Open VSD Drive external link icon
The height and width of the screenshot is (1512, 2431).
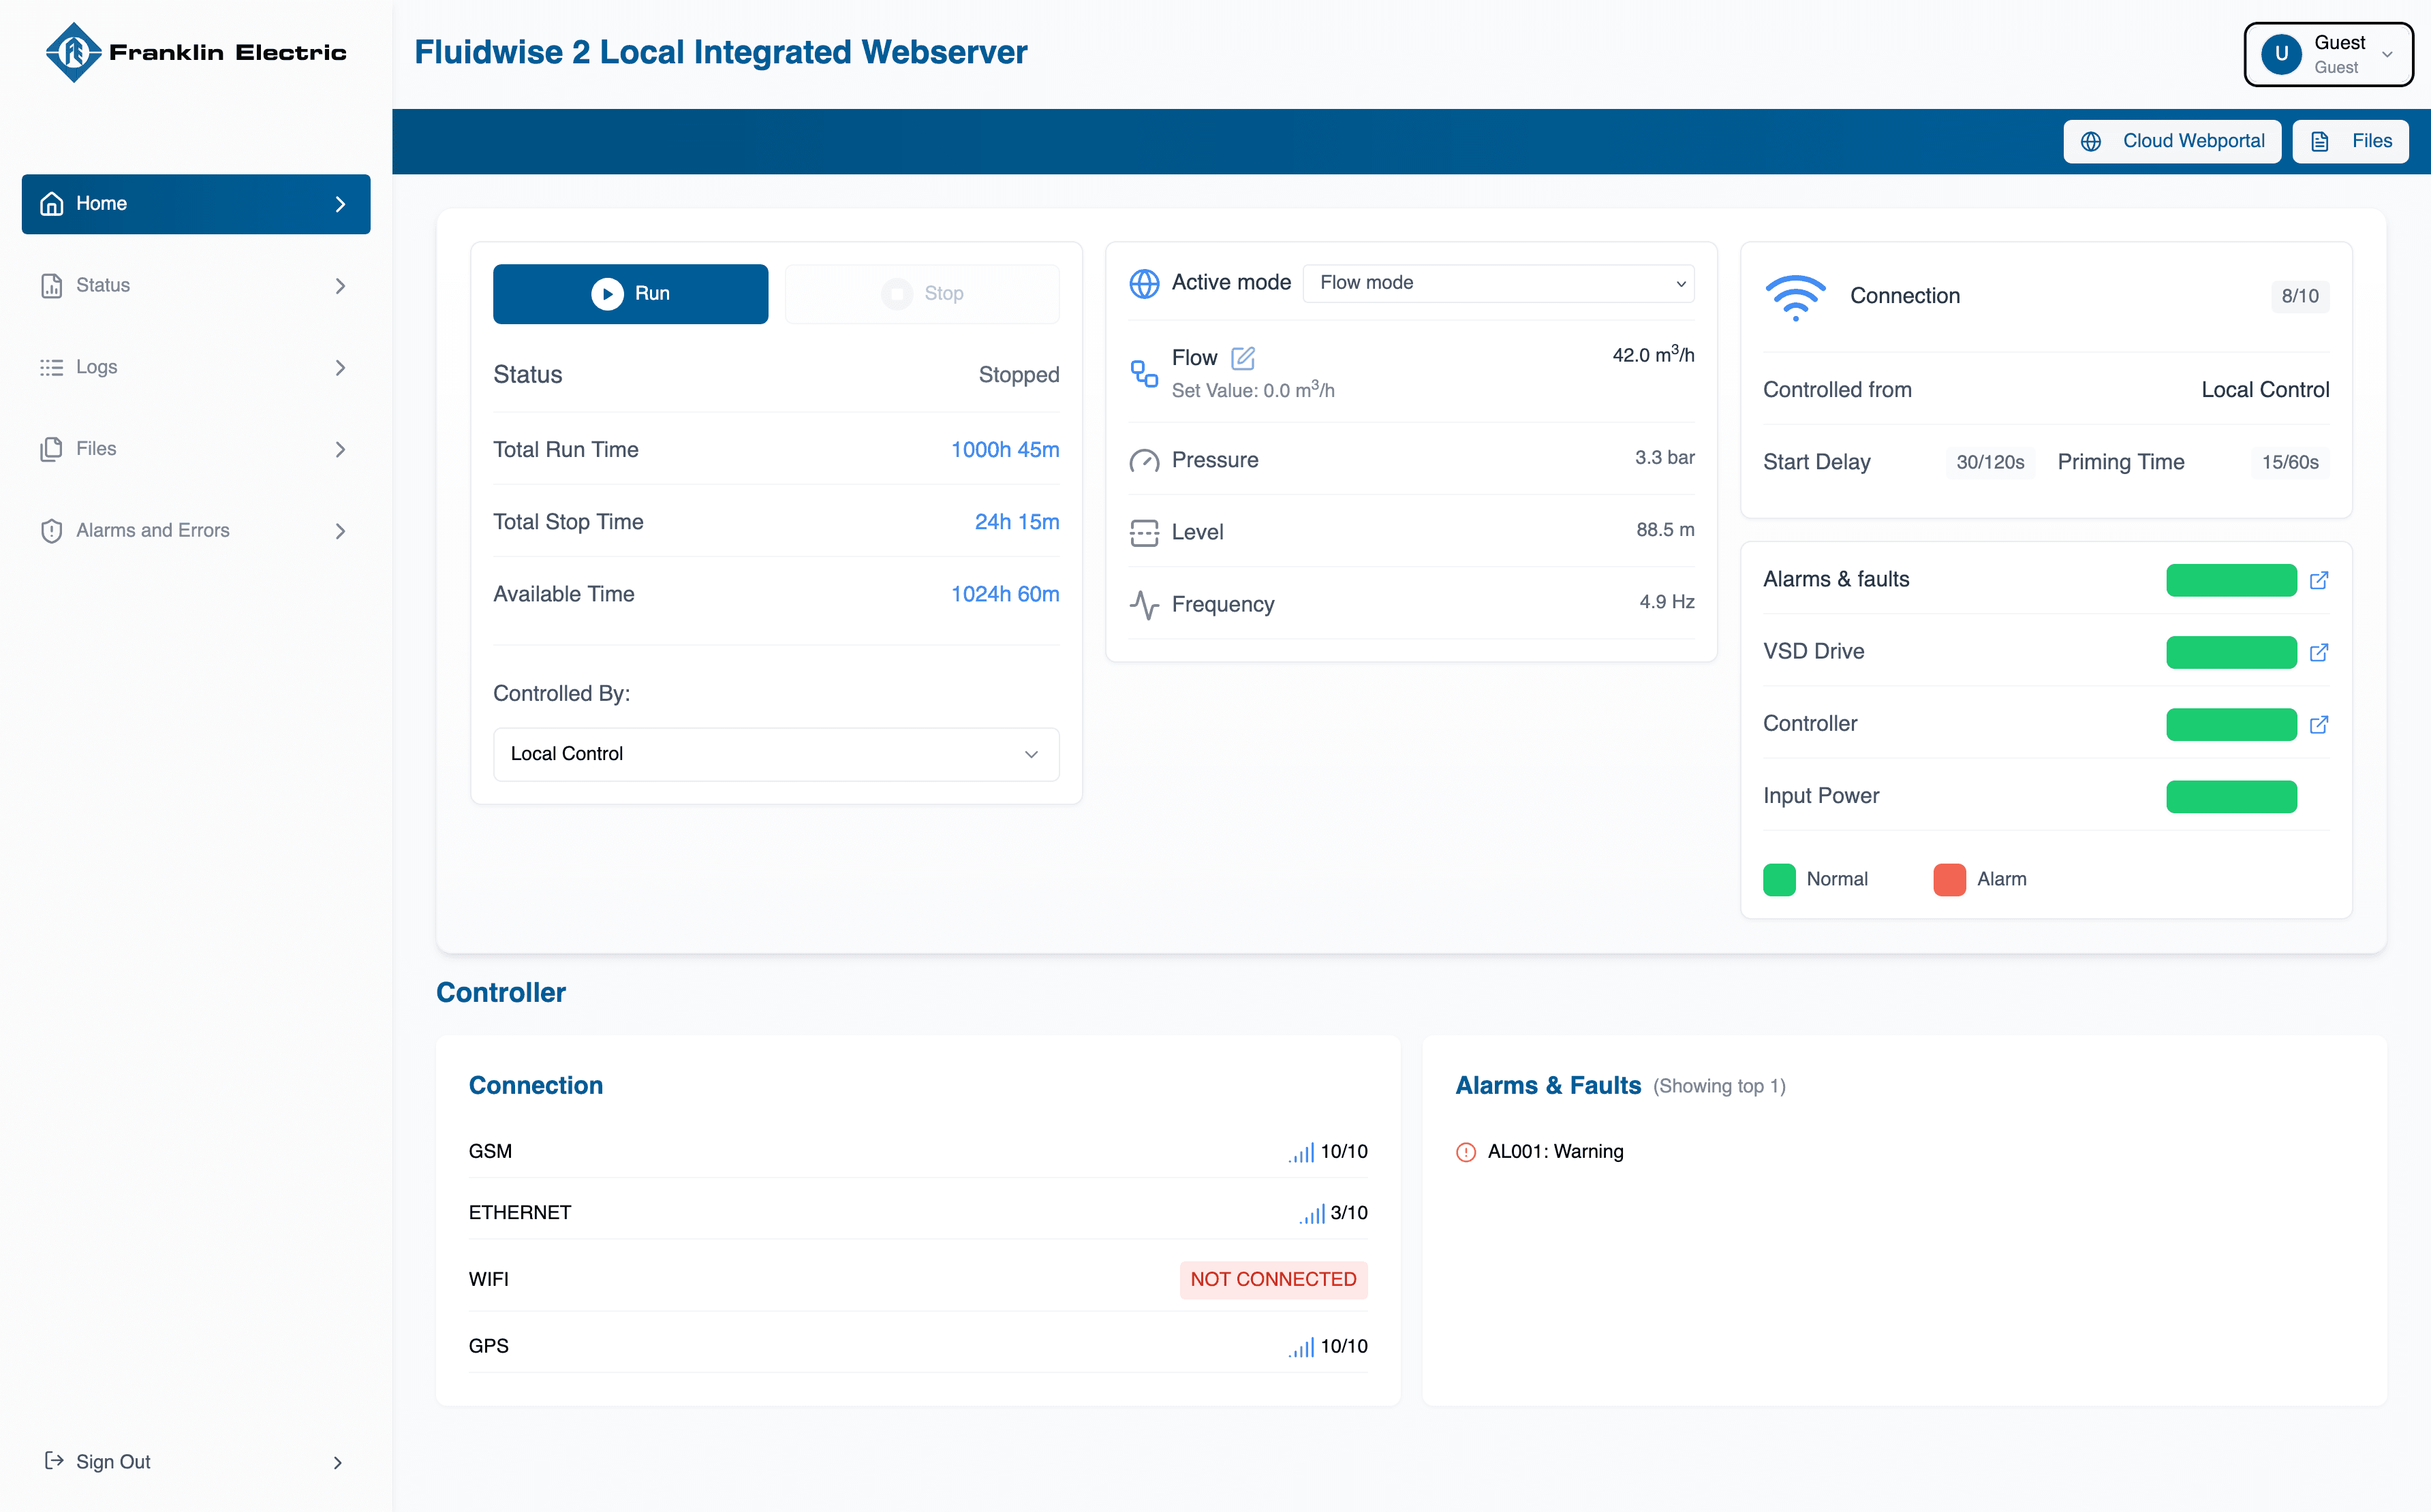[2319, 652]
